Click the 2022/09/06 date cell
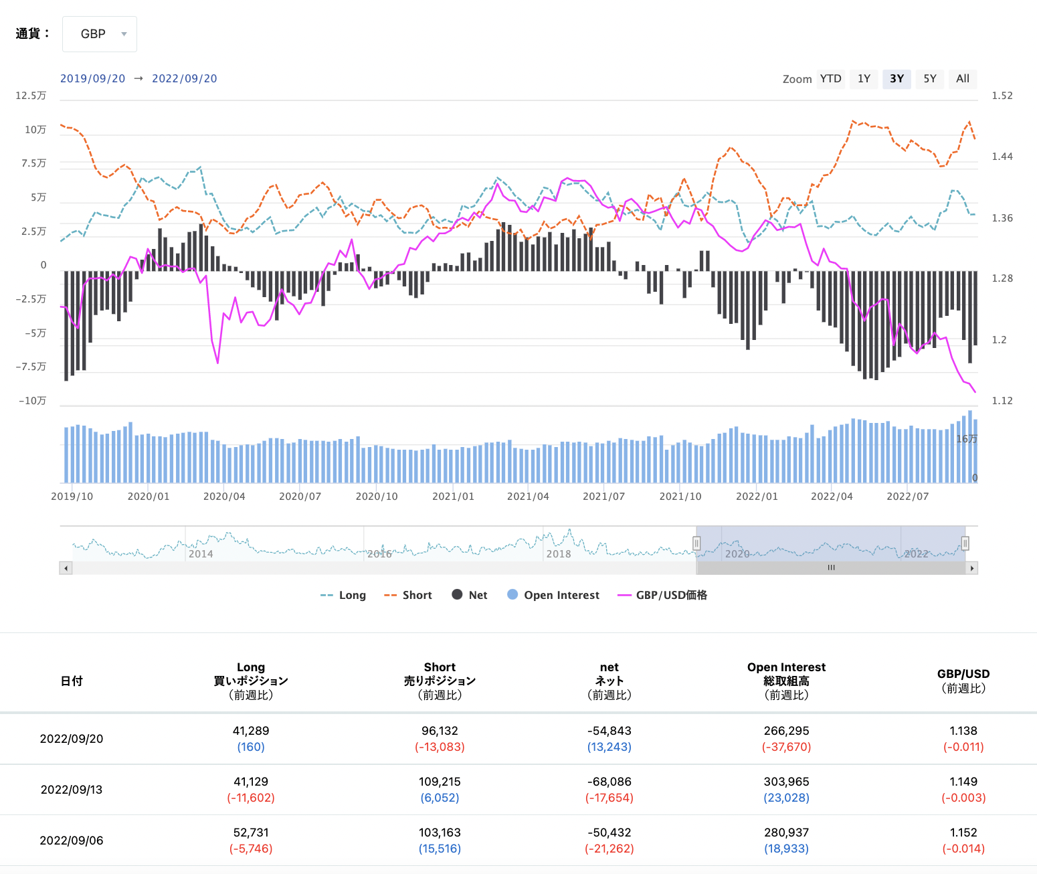This screenshot has width=1037, height=874. coord(72,841)
